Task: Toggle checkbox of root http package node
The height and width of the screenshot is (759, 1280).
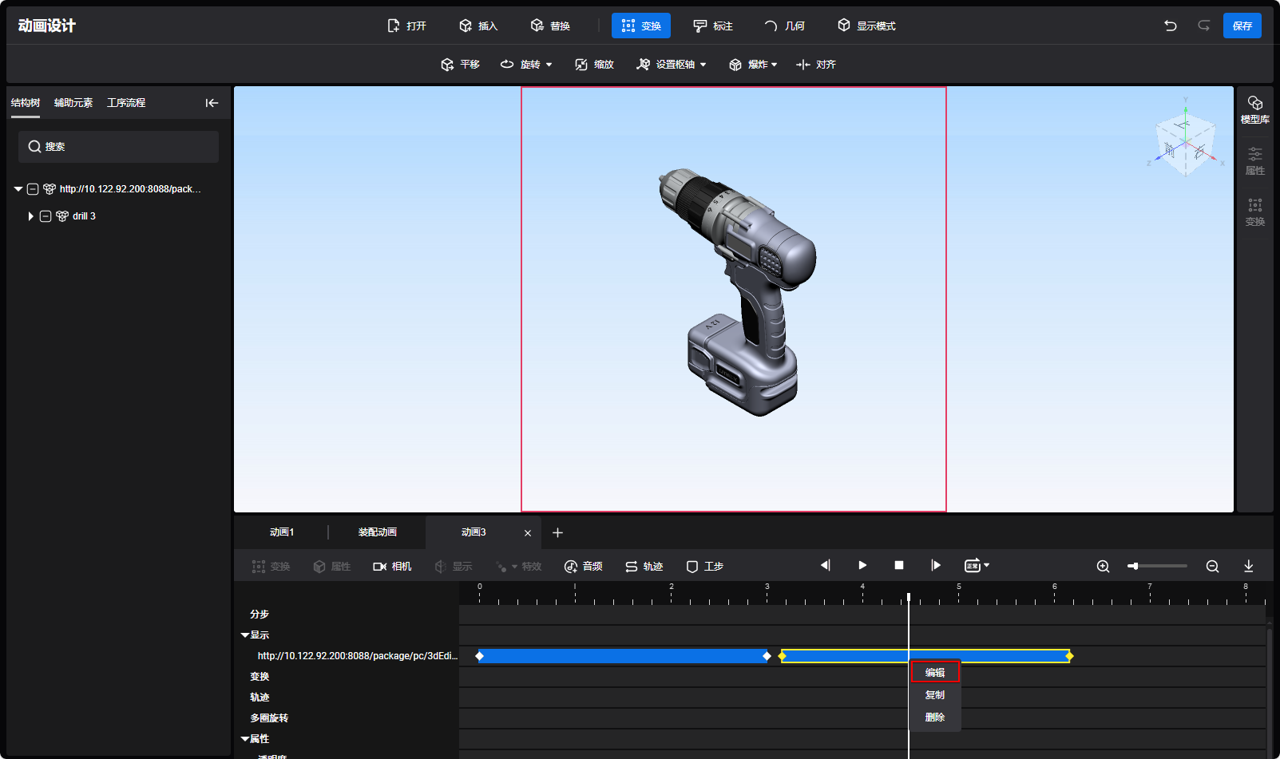Action: coord(33,189)
